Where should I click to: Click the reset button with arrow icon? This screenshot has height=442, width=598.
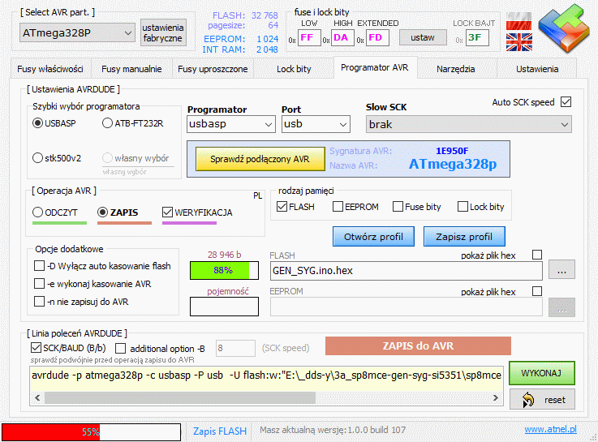click(x=542, y=400)
